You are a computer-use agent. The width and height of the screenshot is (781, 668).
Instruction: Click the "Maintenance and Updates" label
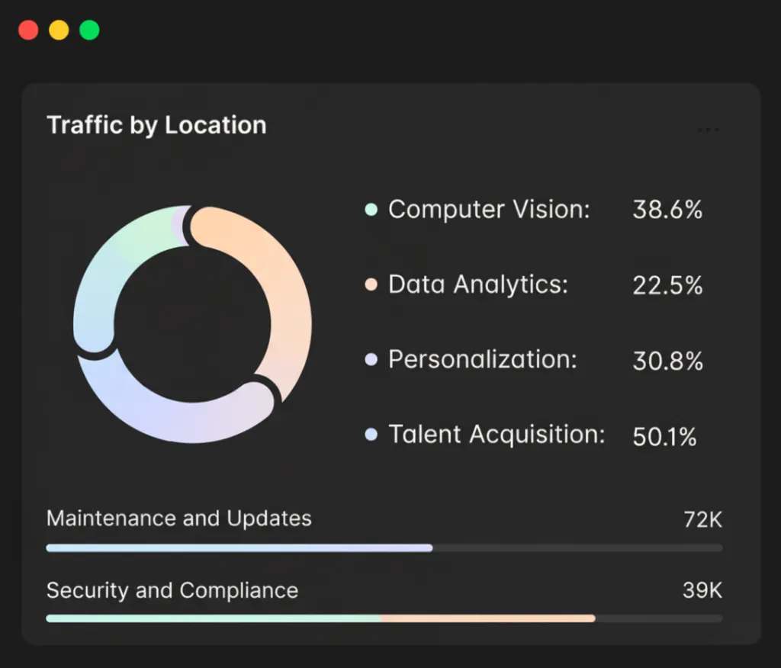click(x=178, y=518)
